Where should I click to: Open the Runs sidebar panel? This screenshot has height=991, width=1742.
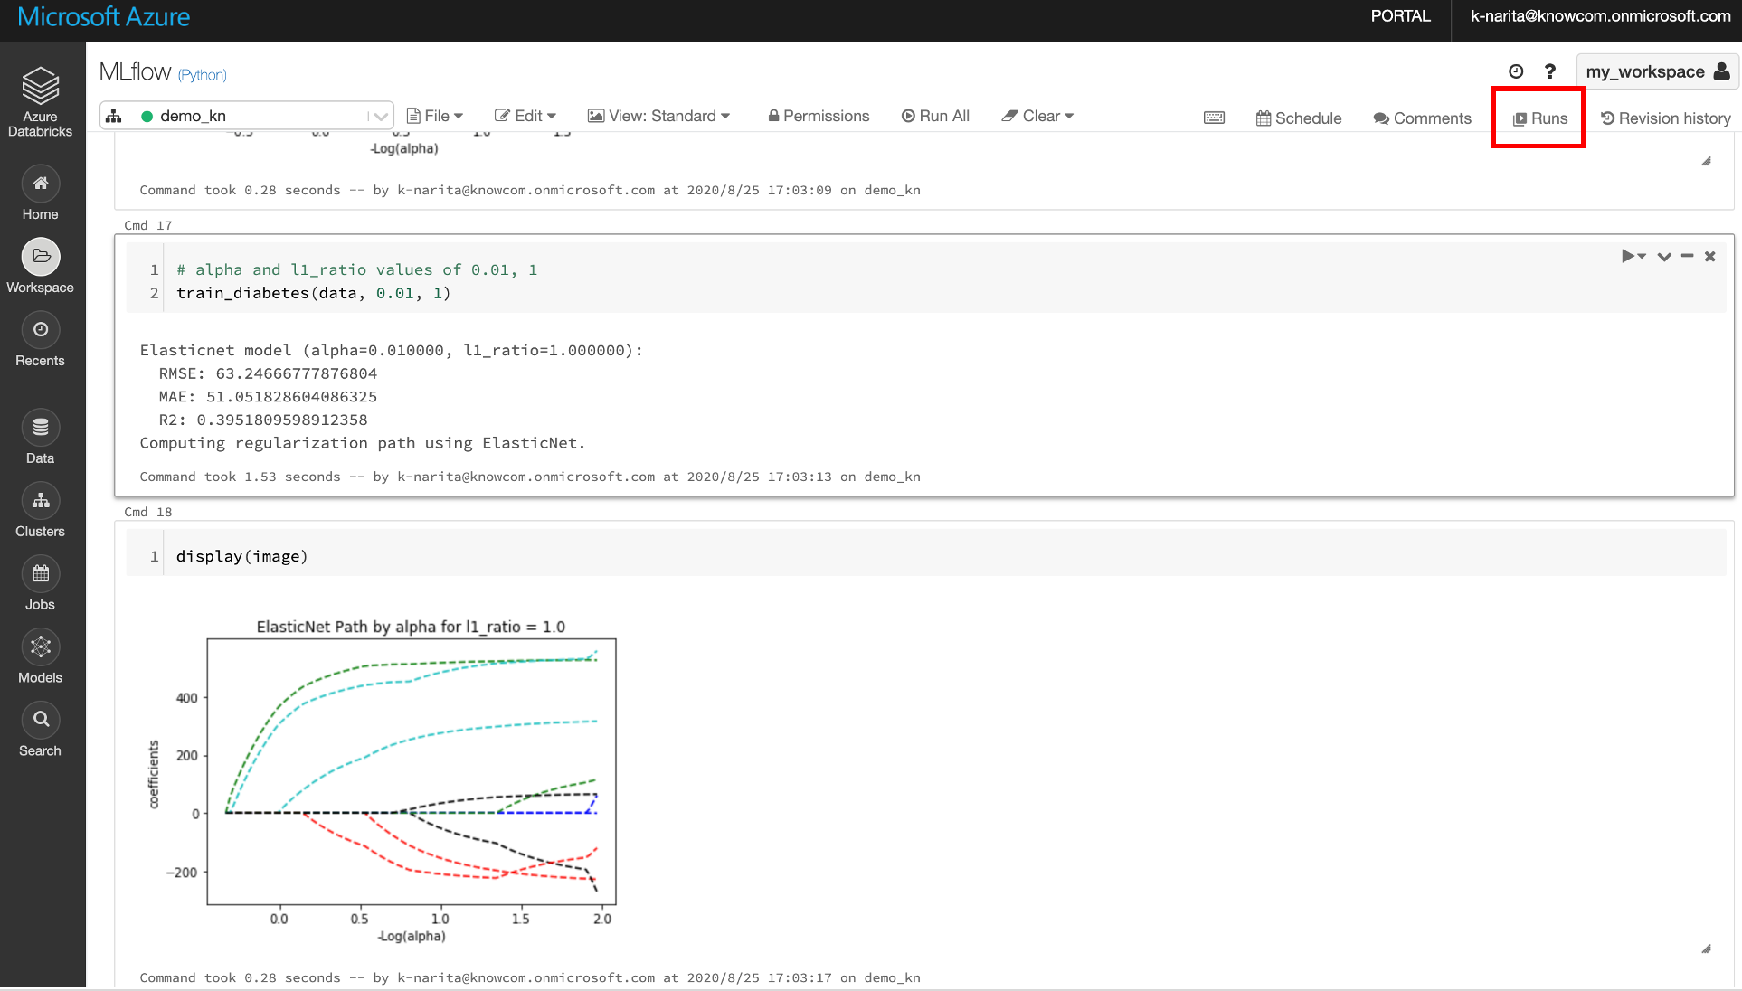(x=1539, y=118)
